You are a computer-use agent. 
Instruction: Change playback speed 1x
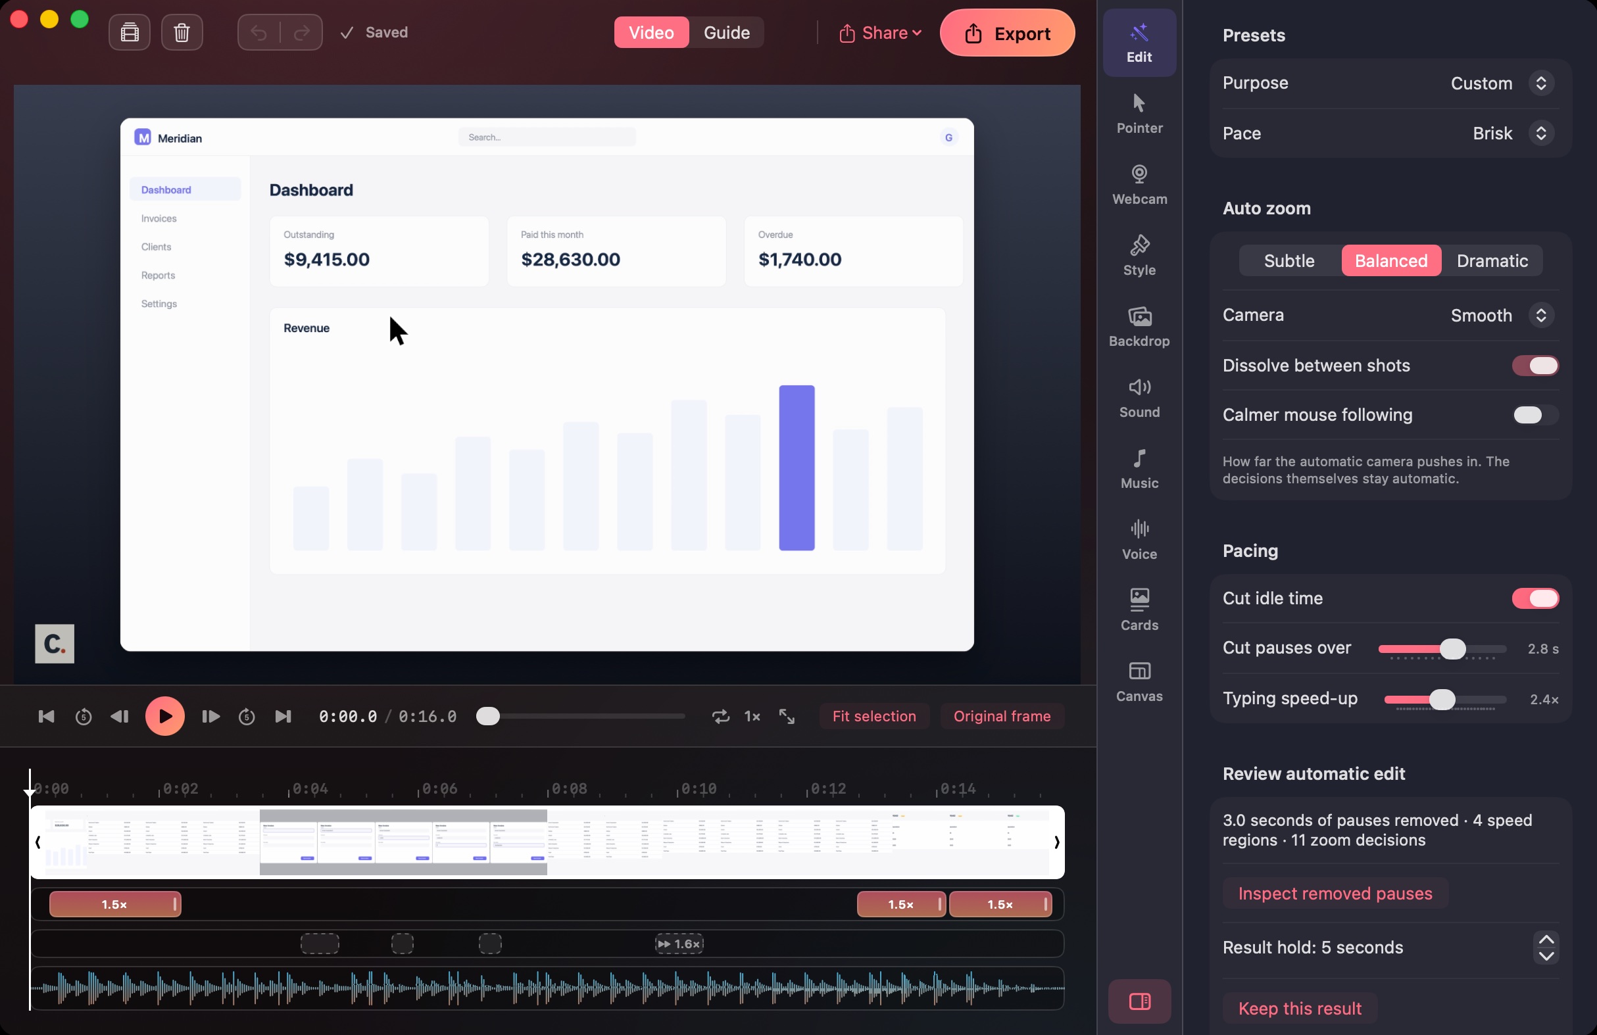(x=752, y=716)
